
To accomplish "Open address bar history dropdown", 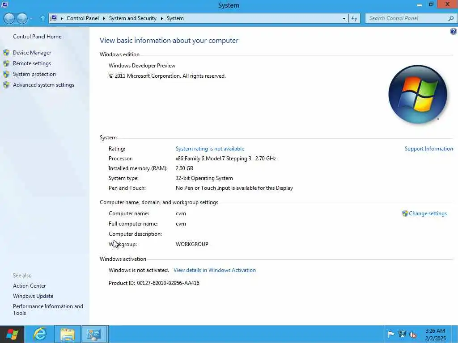I will pyautogui.click(x=344, y=19).
